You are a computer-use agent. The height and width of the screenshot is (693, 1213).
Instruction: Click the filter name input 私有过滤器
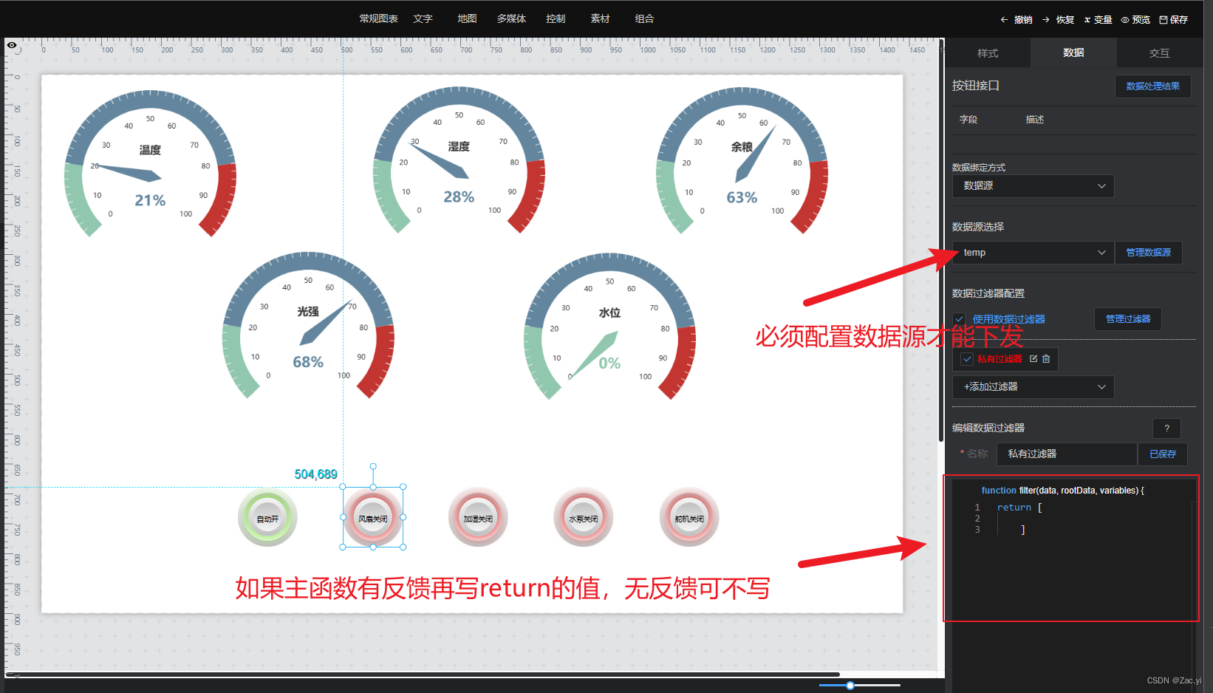click(x=1067, y=454)
